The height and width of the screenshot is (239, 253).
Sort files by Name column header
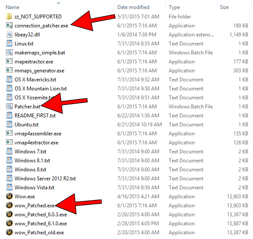(x=12, y=7)
